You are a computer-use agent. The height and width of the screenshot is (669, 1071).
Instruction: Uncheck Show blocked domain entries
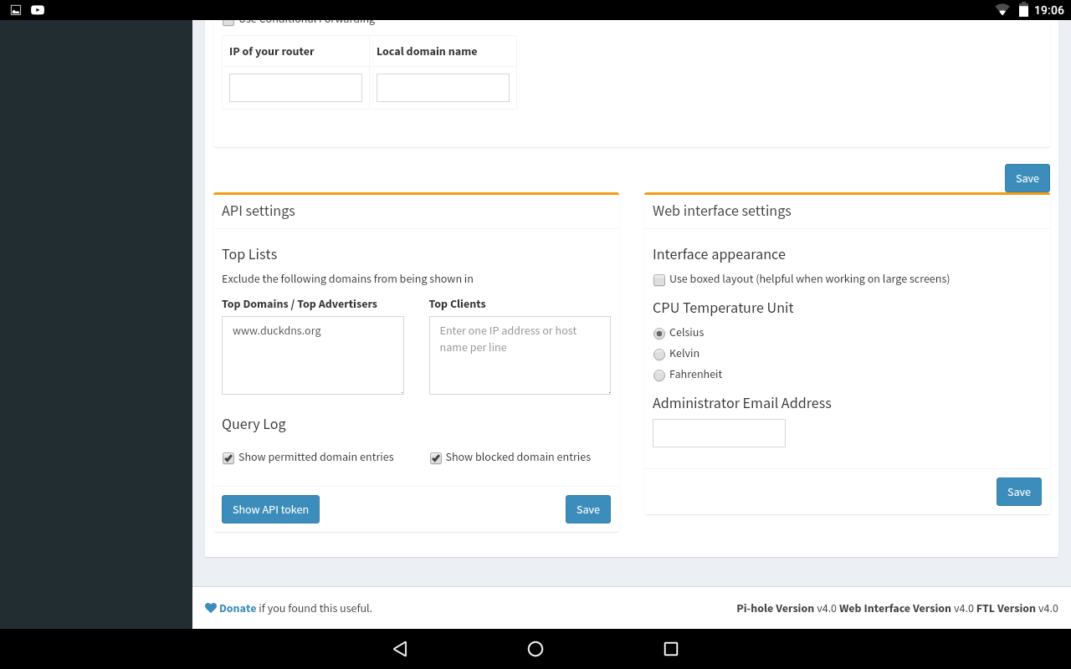pos(436,458)
